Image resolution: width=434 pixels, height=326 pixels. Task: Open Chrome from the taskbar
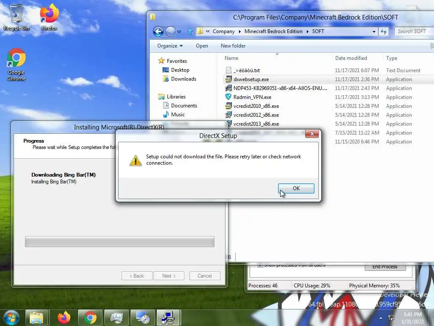90,318
